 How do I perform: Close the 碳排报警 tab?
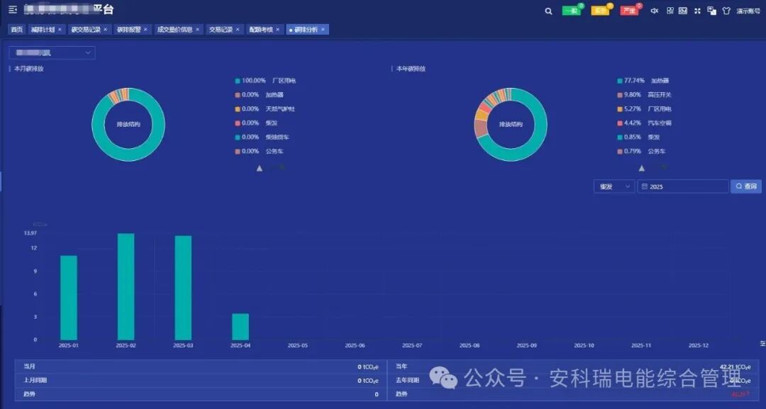point(145,29)
